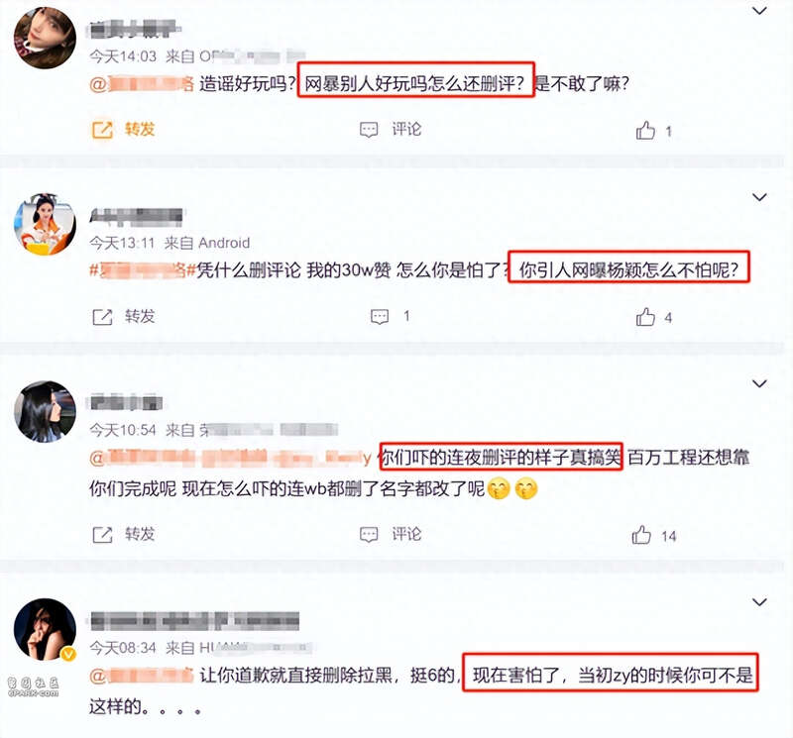Screen dimensions: 793x738
Task: Open avatar of the 13:11 Android poster
Action: (45, 224)
